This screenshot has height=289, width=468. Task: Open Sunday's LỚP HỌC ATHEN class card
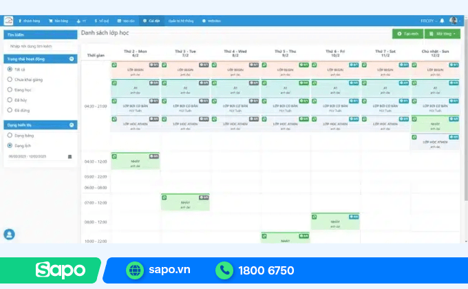click(x=435, y=142)
